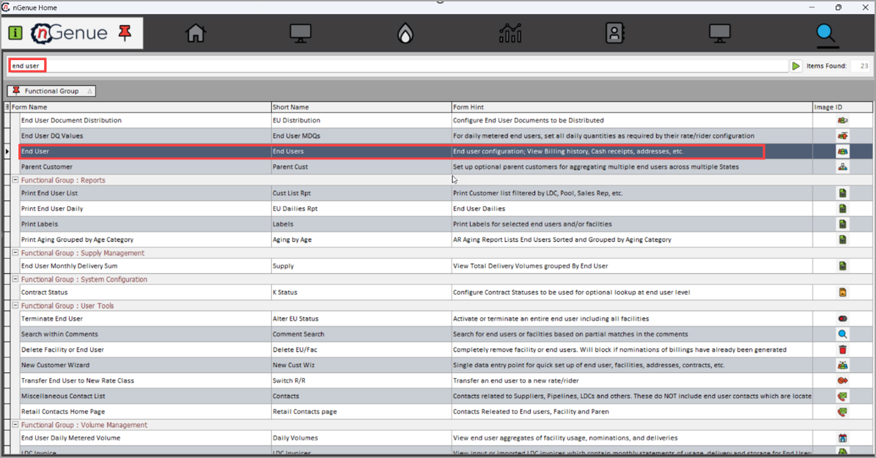The width and height of the screenshot is (876, 458).
Task: Click report icon for Print End User List
Action: (842, 193)
